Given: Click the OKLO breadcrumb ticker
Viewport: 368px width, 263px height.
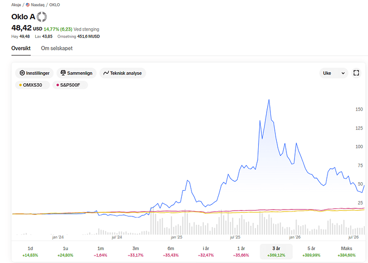Looking at the screenshot, I should click(x=54, y=5).
